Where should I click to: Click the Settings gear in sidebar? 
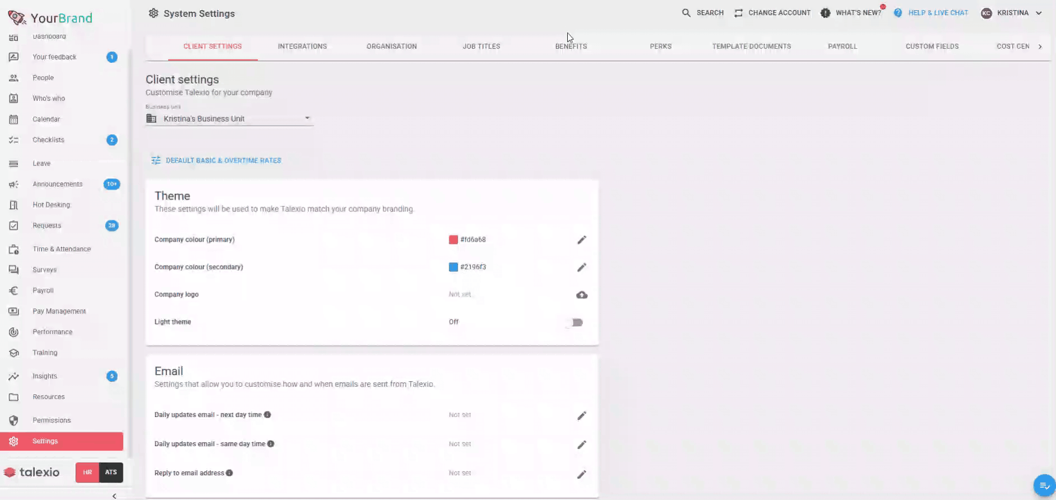[14, 442]
